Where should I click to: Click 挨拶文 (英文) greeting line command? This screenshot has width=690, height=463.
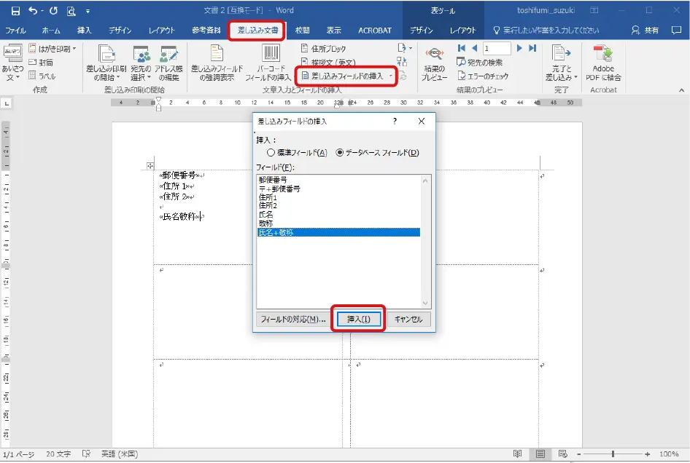(328, 63)
